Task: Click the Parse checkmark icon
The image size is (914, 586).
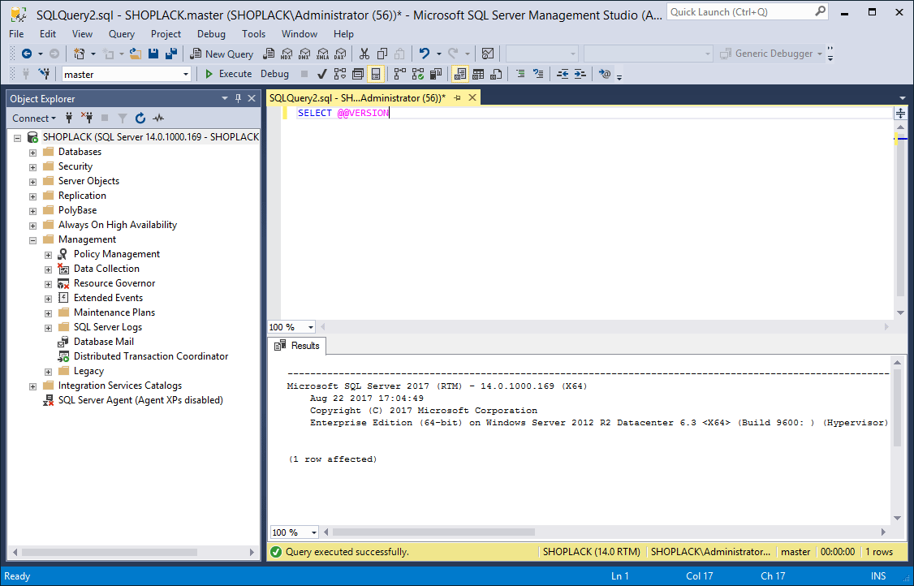Action: [321, 74]
